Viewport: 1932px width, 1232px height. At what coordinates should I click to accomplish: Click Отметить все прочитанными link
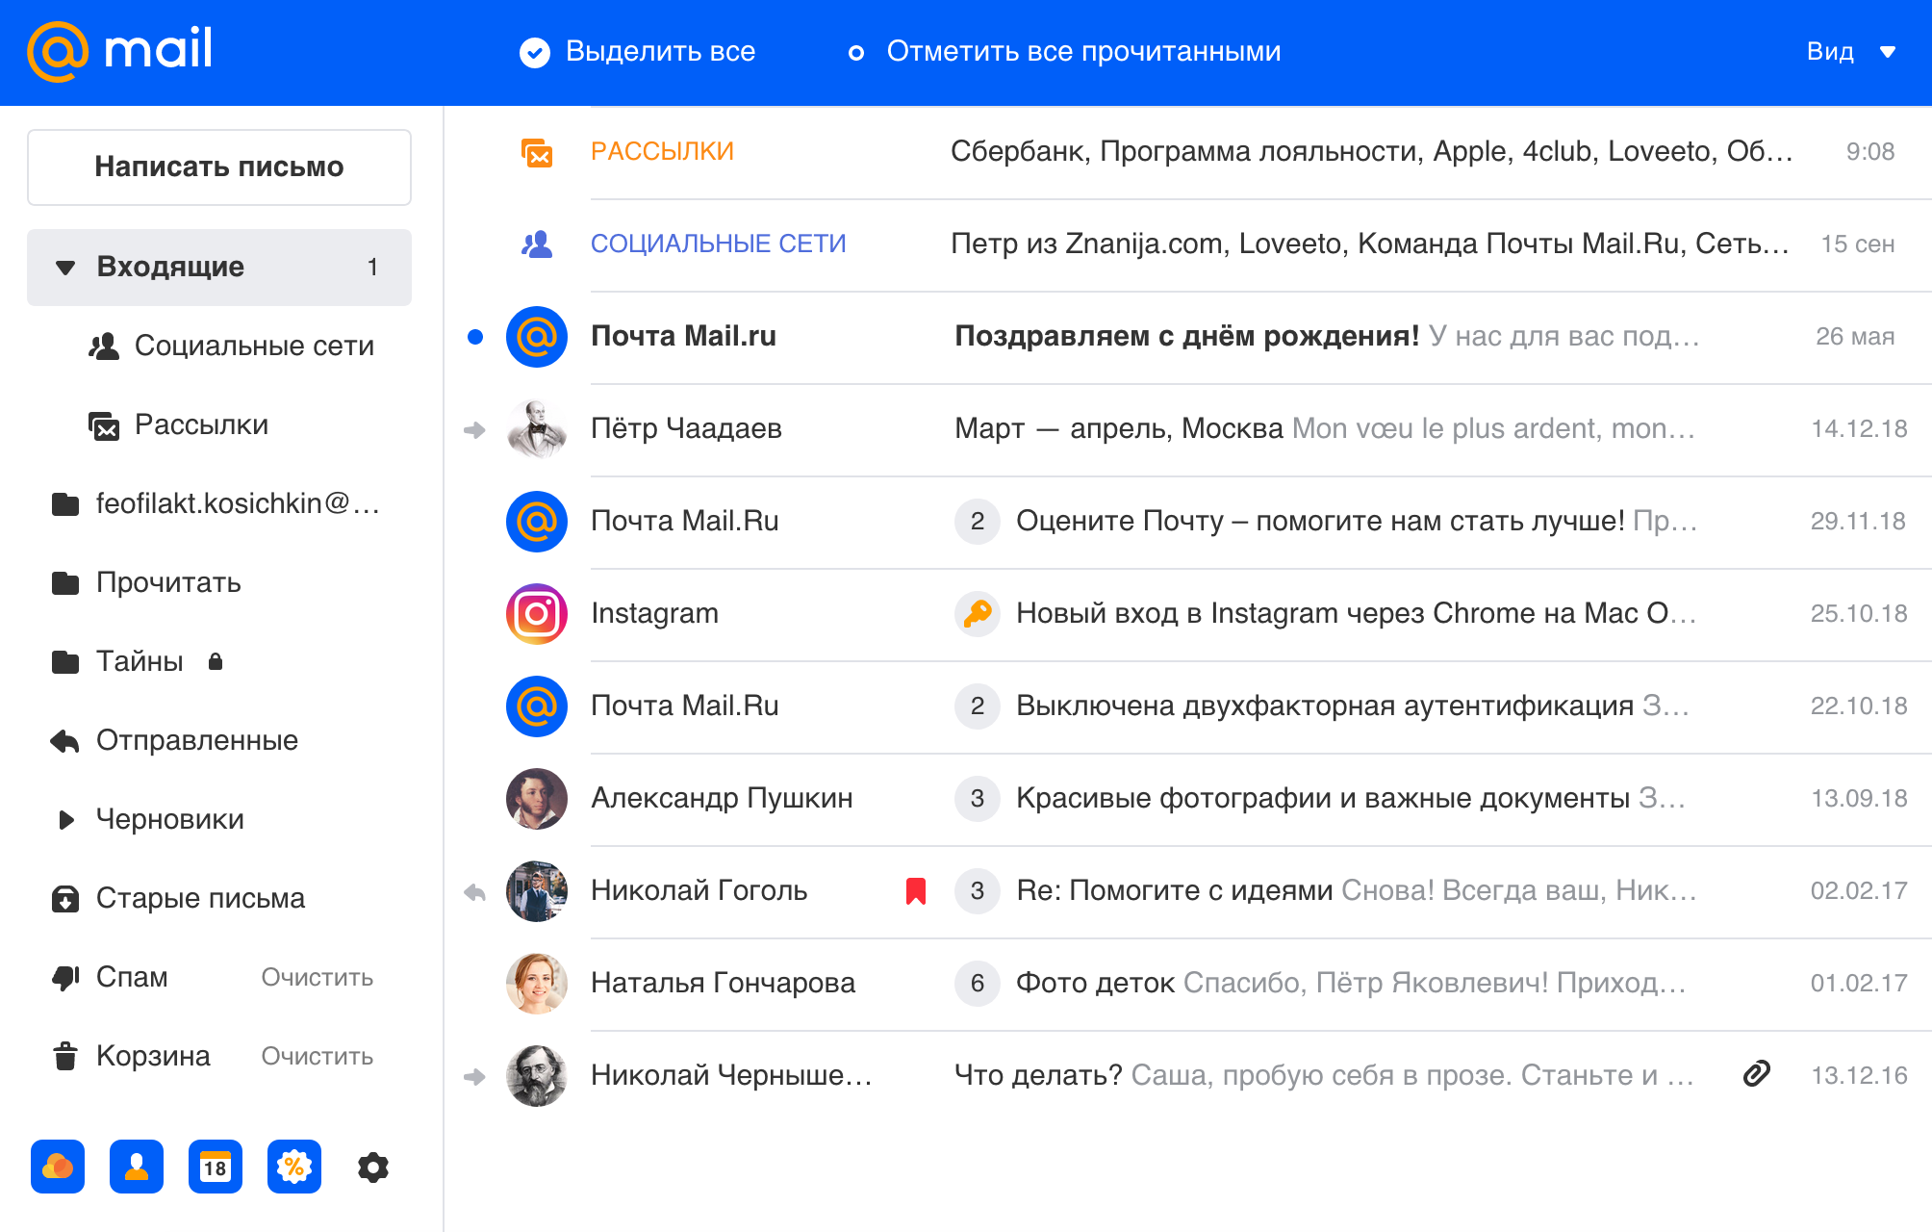click(1080, 52)
